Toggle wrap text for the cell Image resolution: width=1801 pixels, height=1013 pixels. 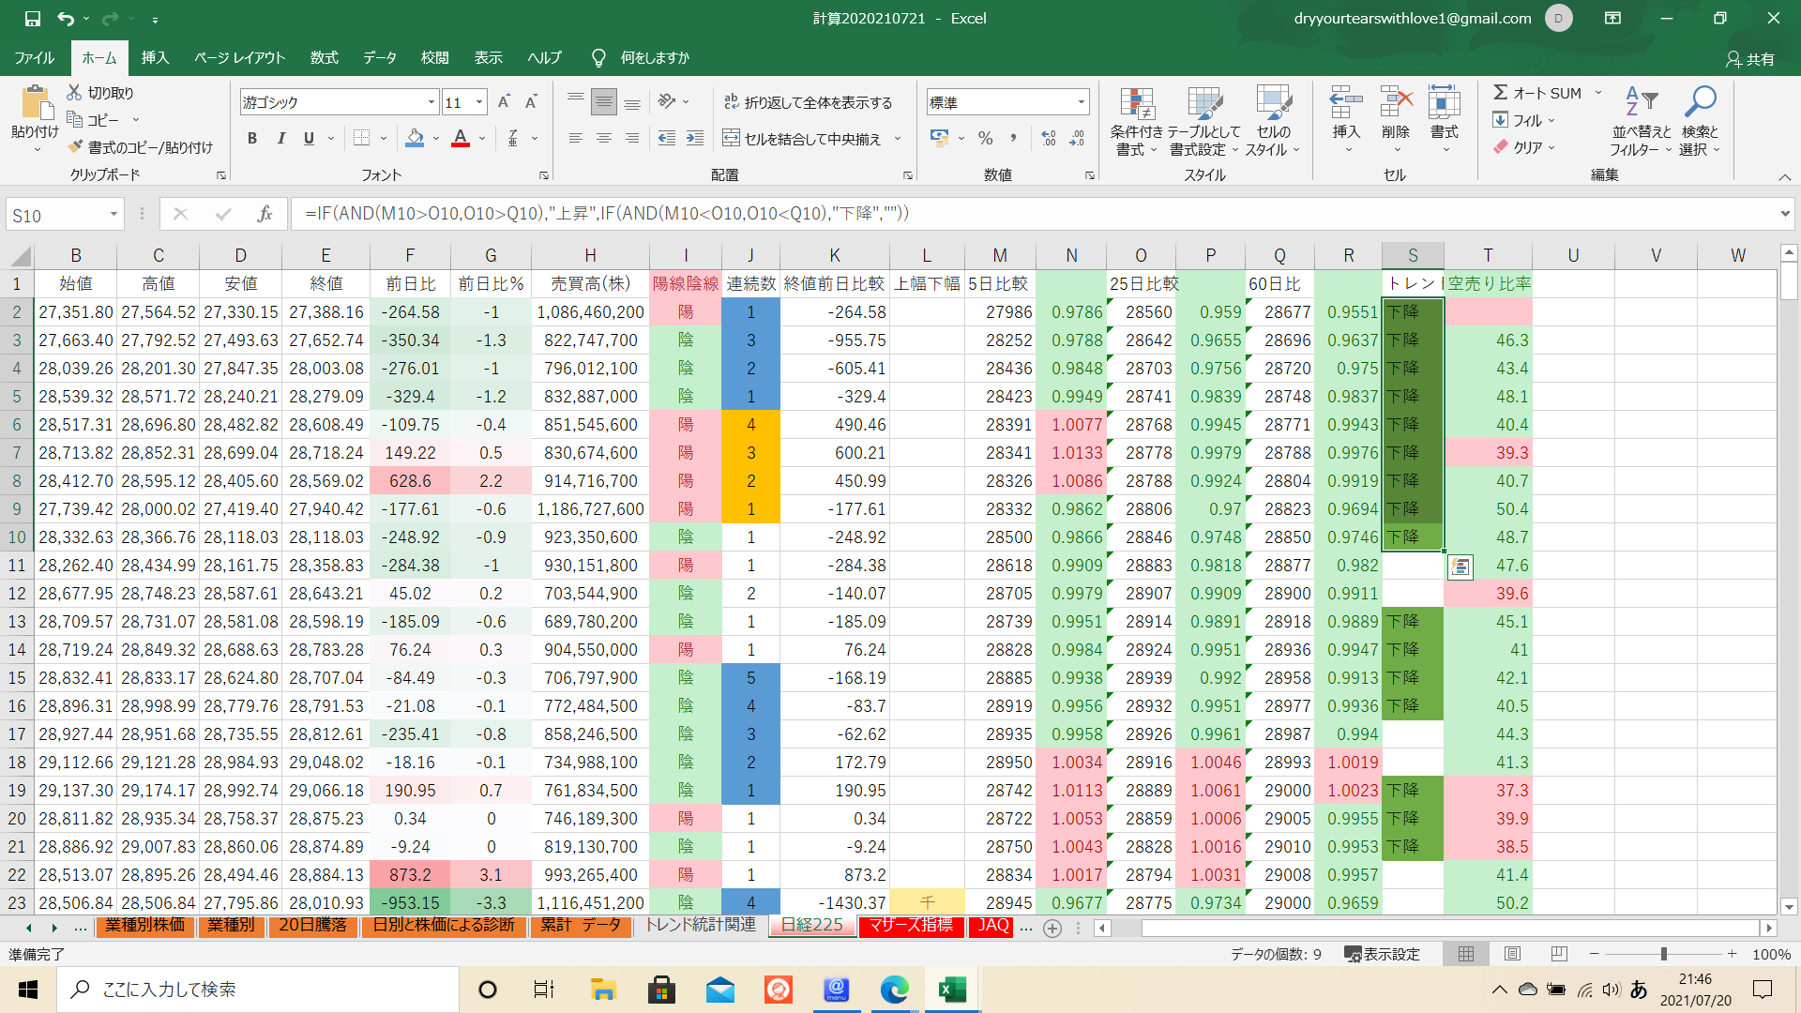[808, 102]
